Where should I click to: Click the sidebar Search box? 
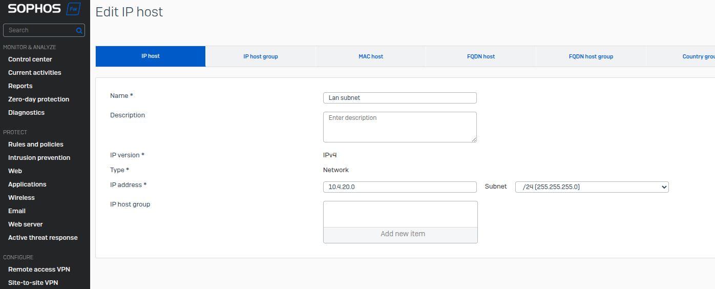point(40,30)
